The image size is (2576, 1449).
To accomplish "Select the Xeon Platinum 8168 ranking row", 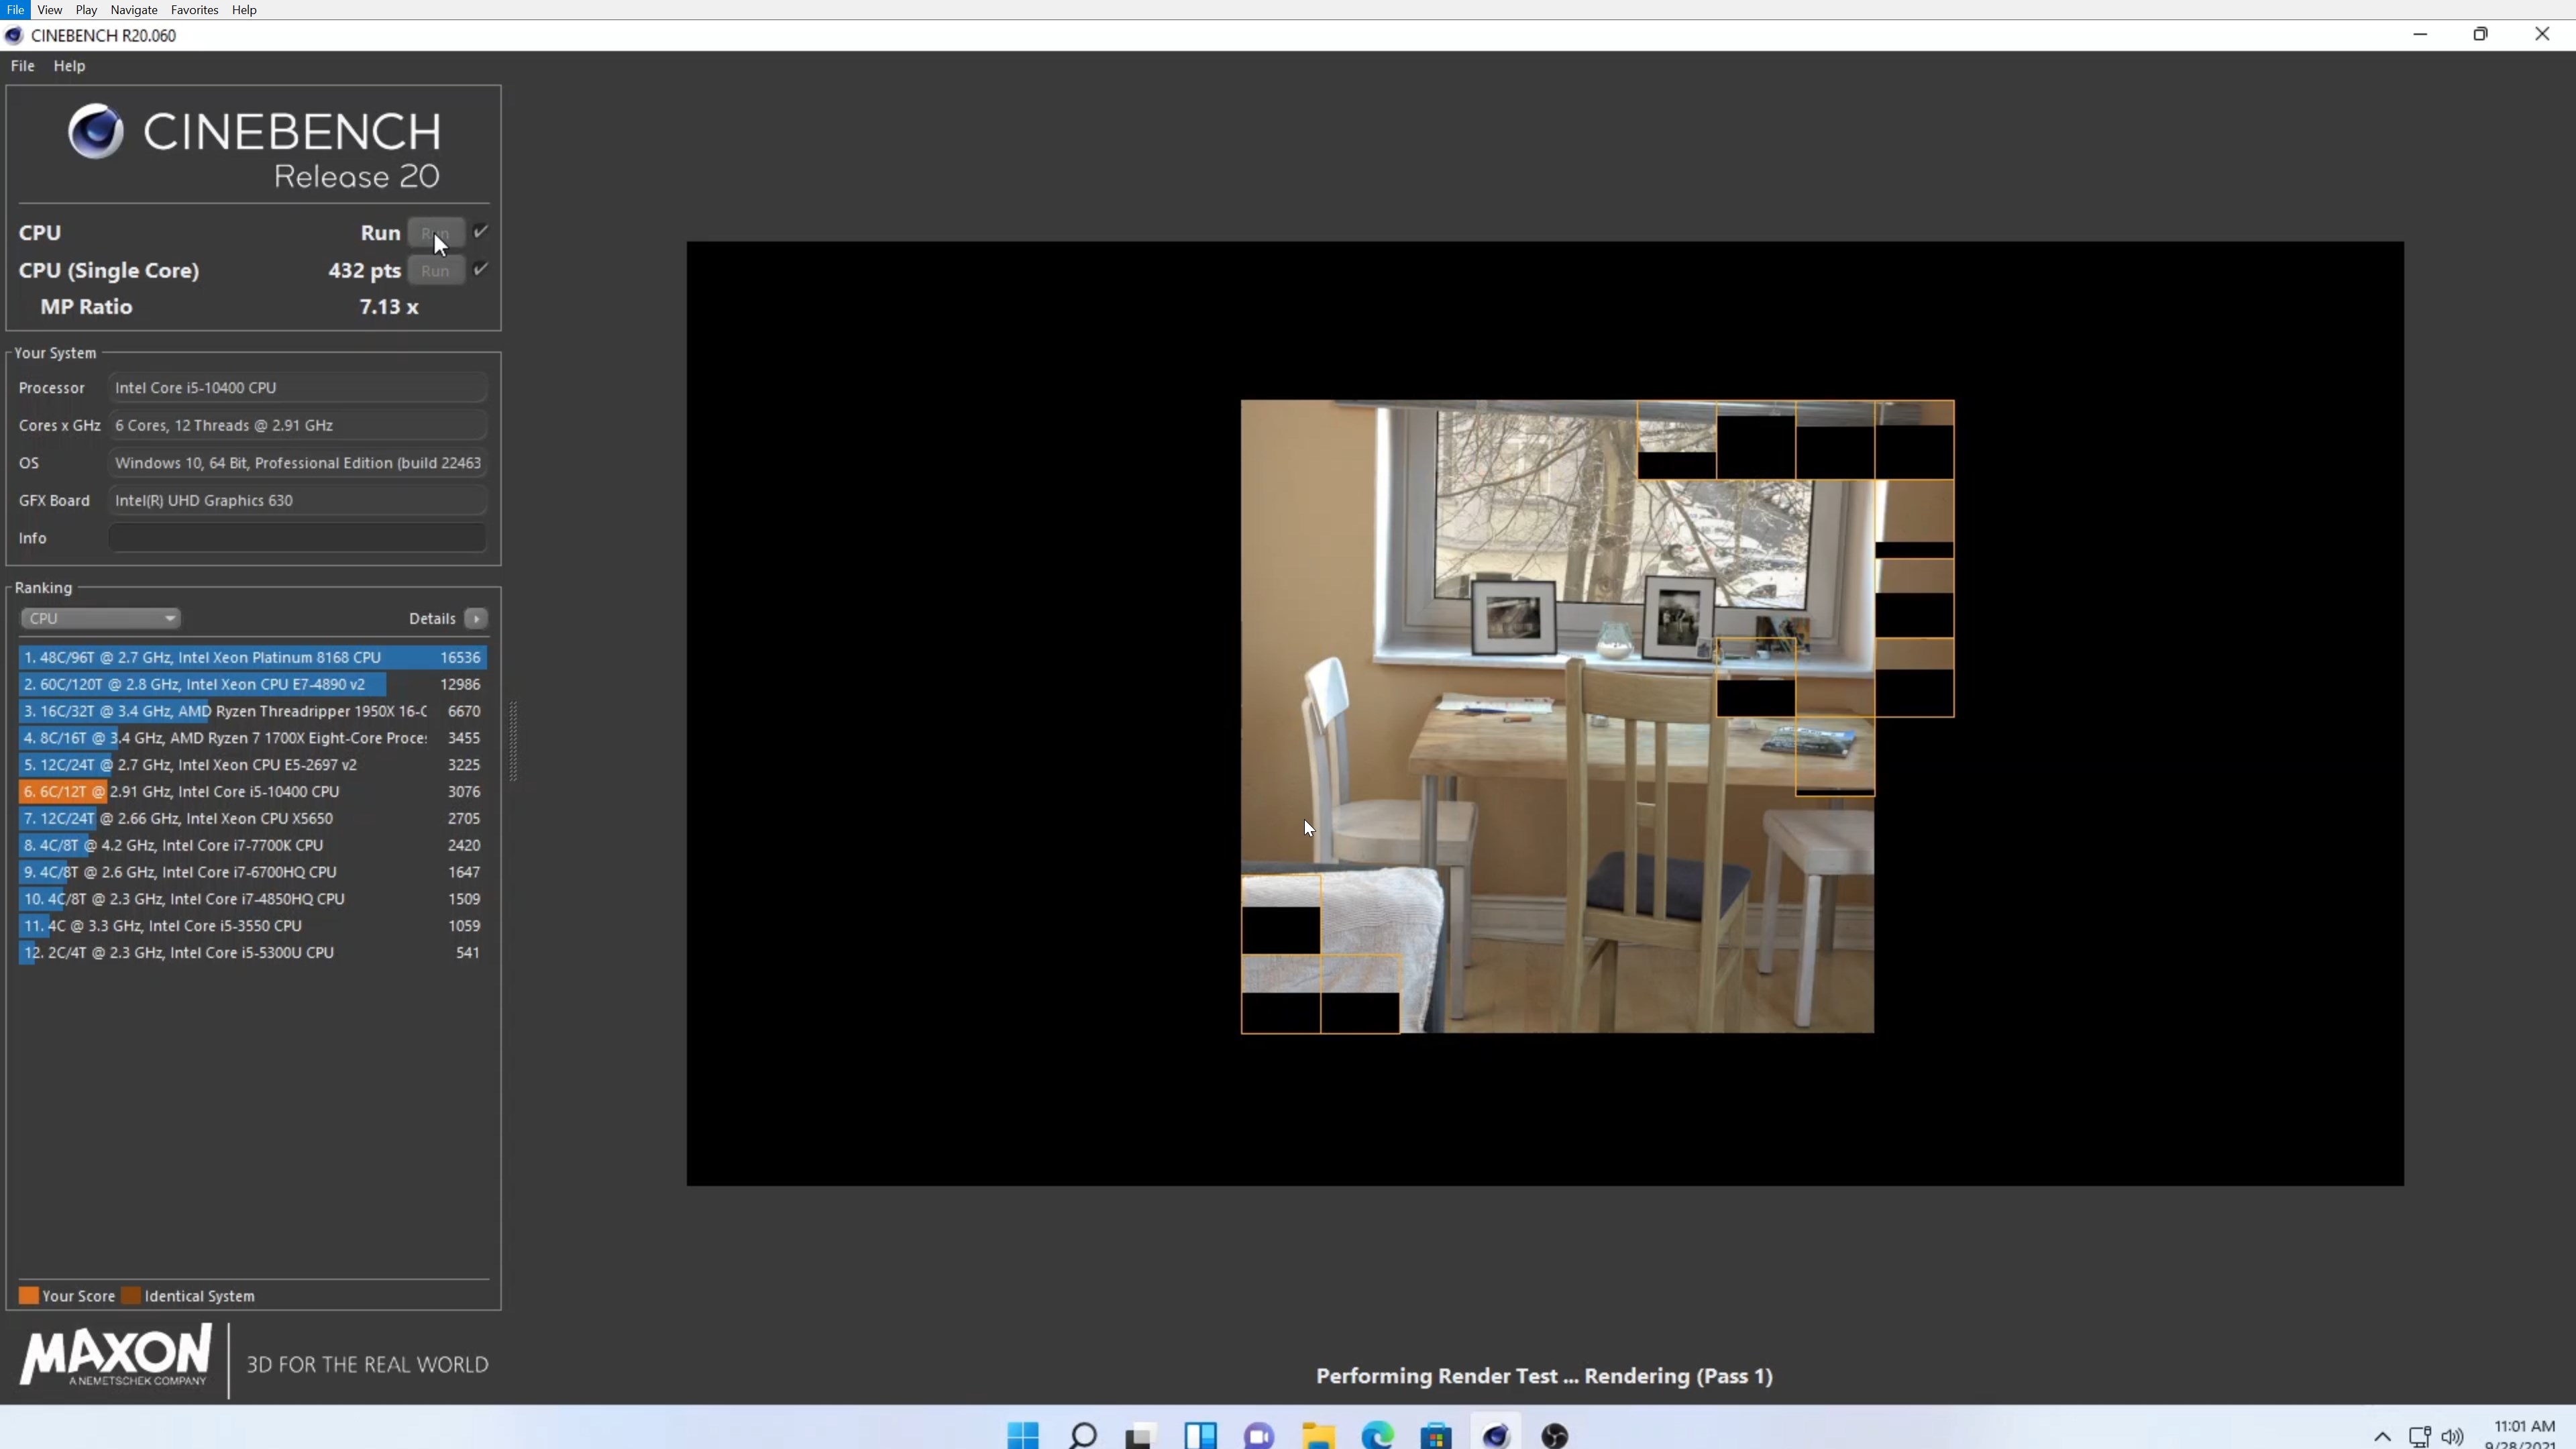I will pyautogui.click(x=253, y=658).
